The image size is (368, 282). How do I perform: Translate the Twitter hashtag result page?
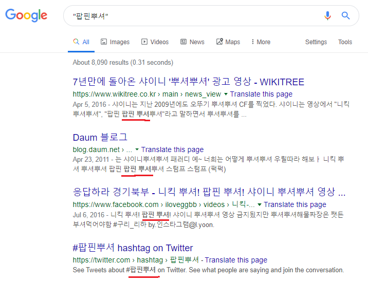(x=236, y=260)
